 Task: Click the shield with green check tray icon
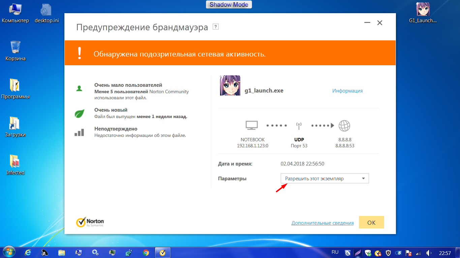368,253
